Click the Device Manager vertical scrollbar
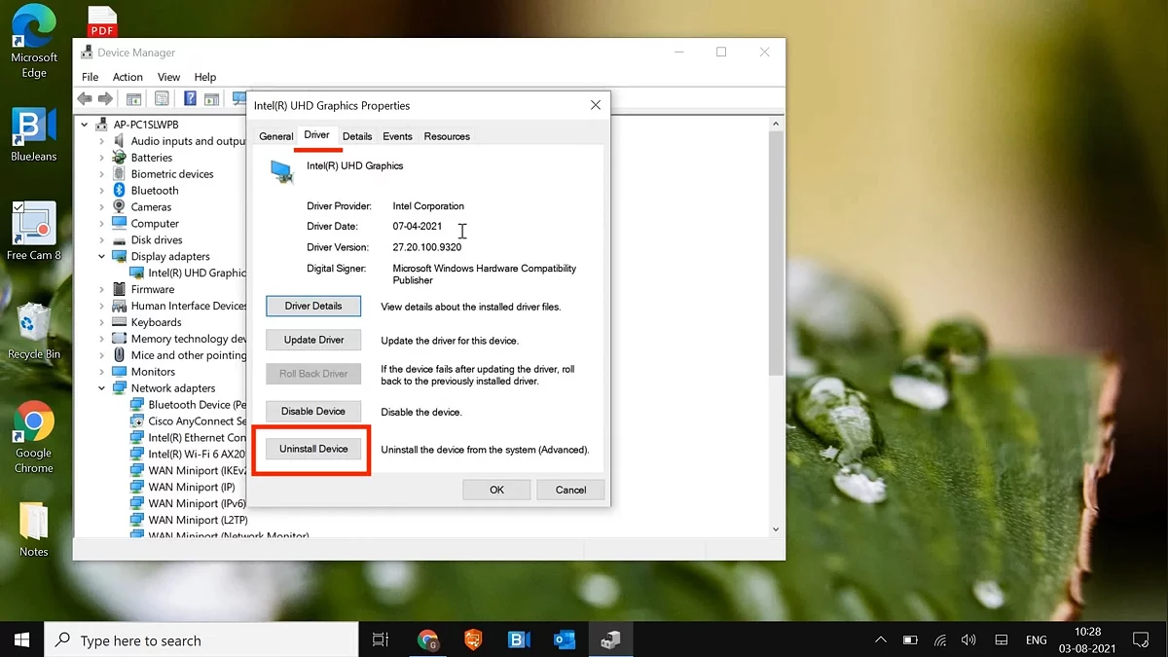 click(x=776, y=253)
